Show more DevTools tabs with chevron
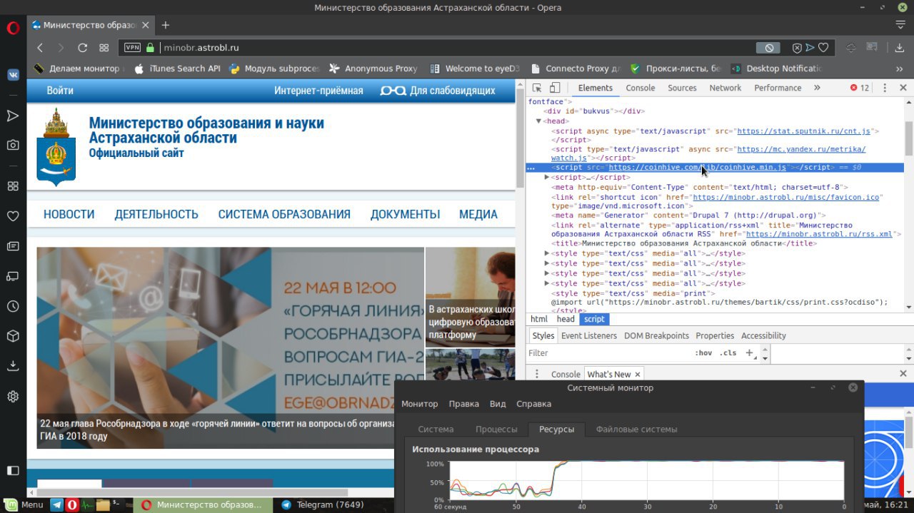The width and height of the screenshot is (914, 513). point(817,88)
